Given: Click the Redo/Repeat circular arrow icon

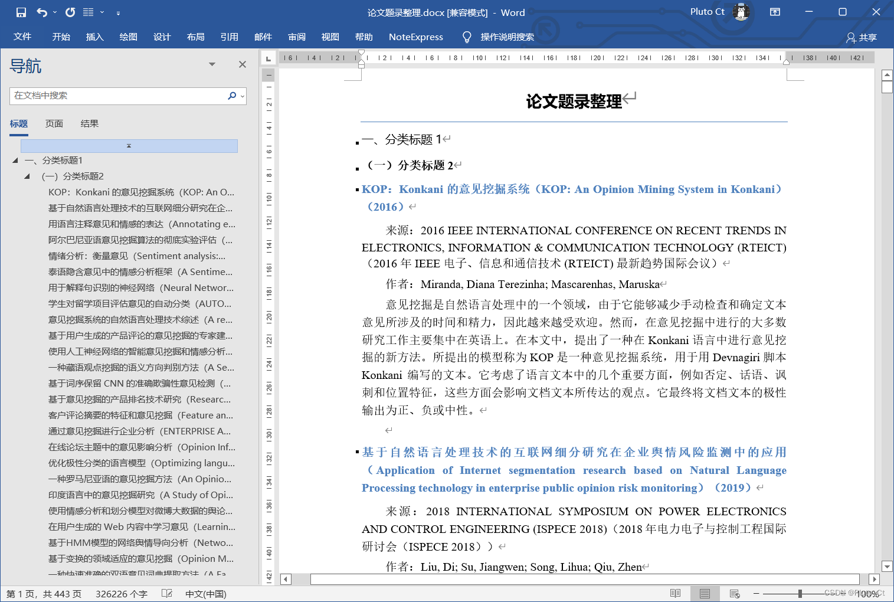Looking at the screenshot, I should pos(70,12).
